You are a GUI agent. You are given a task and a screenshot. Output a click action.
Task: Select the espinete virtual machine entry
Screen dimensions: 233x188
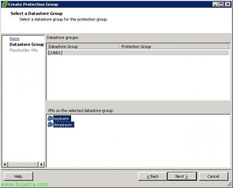coord(61,118)
